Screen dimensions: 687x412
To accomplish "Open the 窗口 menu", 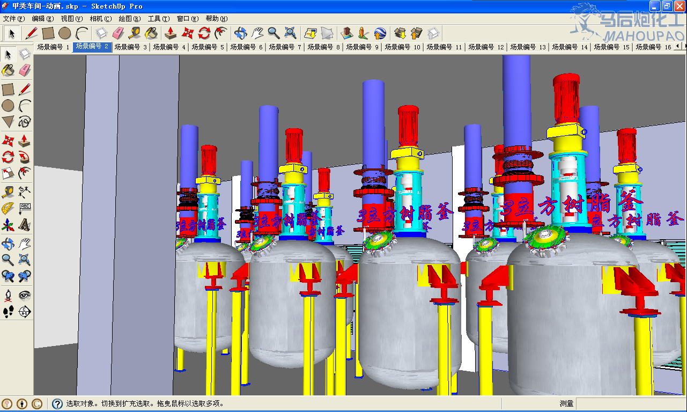I will click(x=188, y=19).
